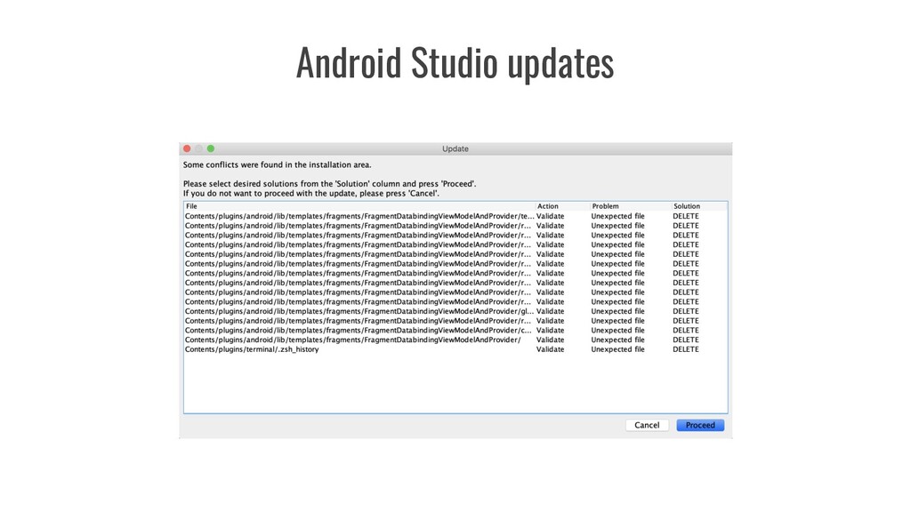Open DELETE solution for the 'te...' row
Screen dimensions: 911x512
tap(686, 216)
